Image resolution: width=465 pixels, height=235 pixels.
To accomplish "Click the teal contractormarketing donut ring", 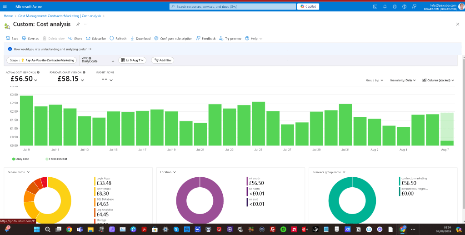I will click(x=333, y=200).
